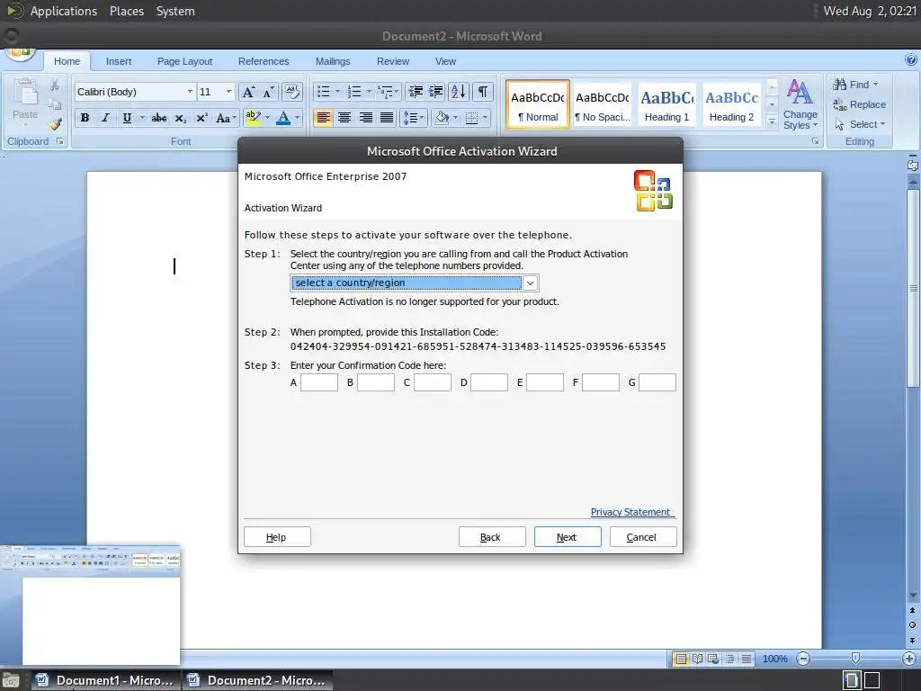This screenshot has height=691, width=921.
Task: Apply Underline formatting button
Action: 127,118
